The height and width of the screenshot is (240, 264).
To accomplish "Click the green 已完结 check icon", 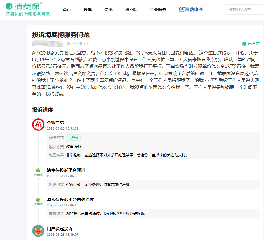I will tap(244, 44).
